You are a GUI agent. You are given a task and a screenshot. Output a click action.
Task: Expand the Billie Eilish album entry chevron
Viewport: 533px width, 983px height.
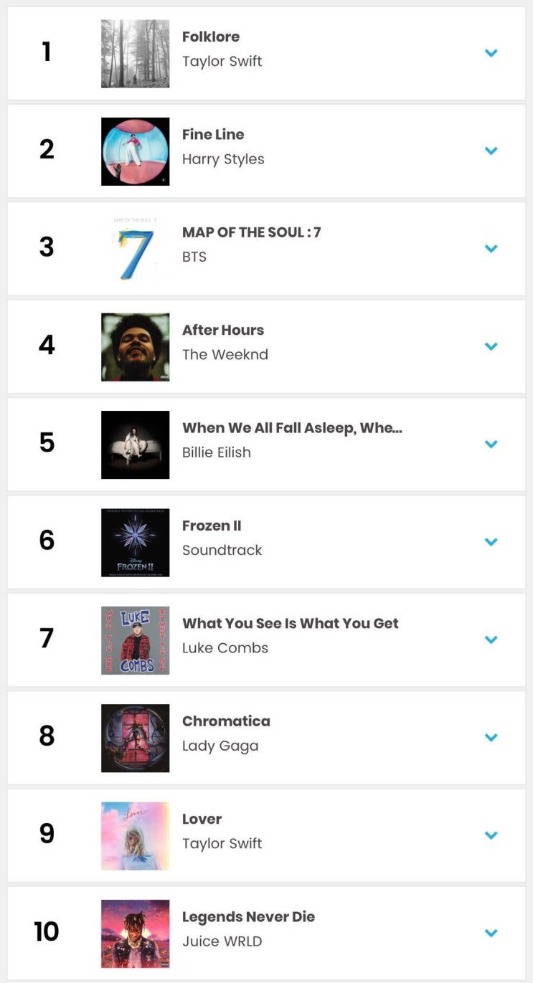tap(491, 444)
